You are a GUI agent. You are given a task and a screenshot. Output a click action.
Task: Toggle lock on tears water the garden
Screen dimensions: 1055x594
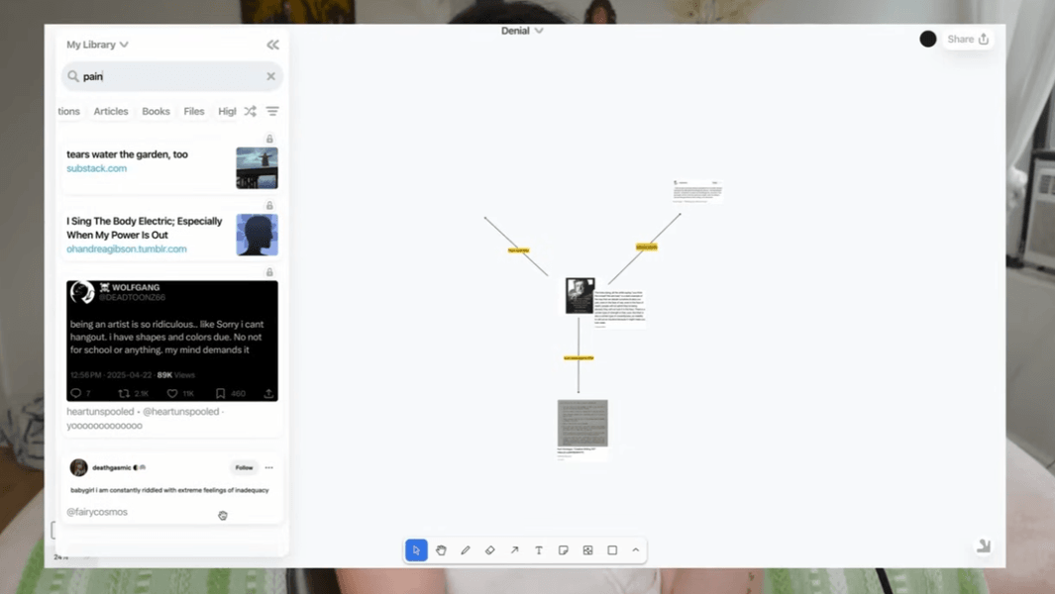tap(269, 140)
